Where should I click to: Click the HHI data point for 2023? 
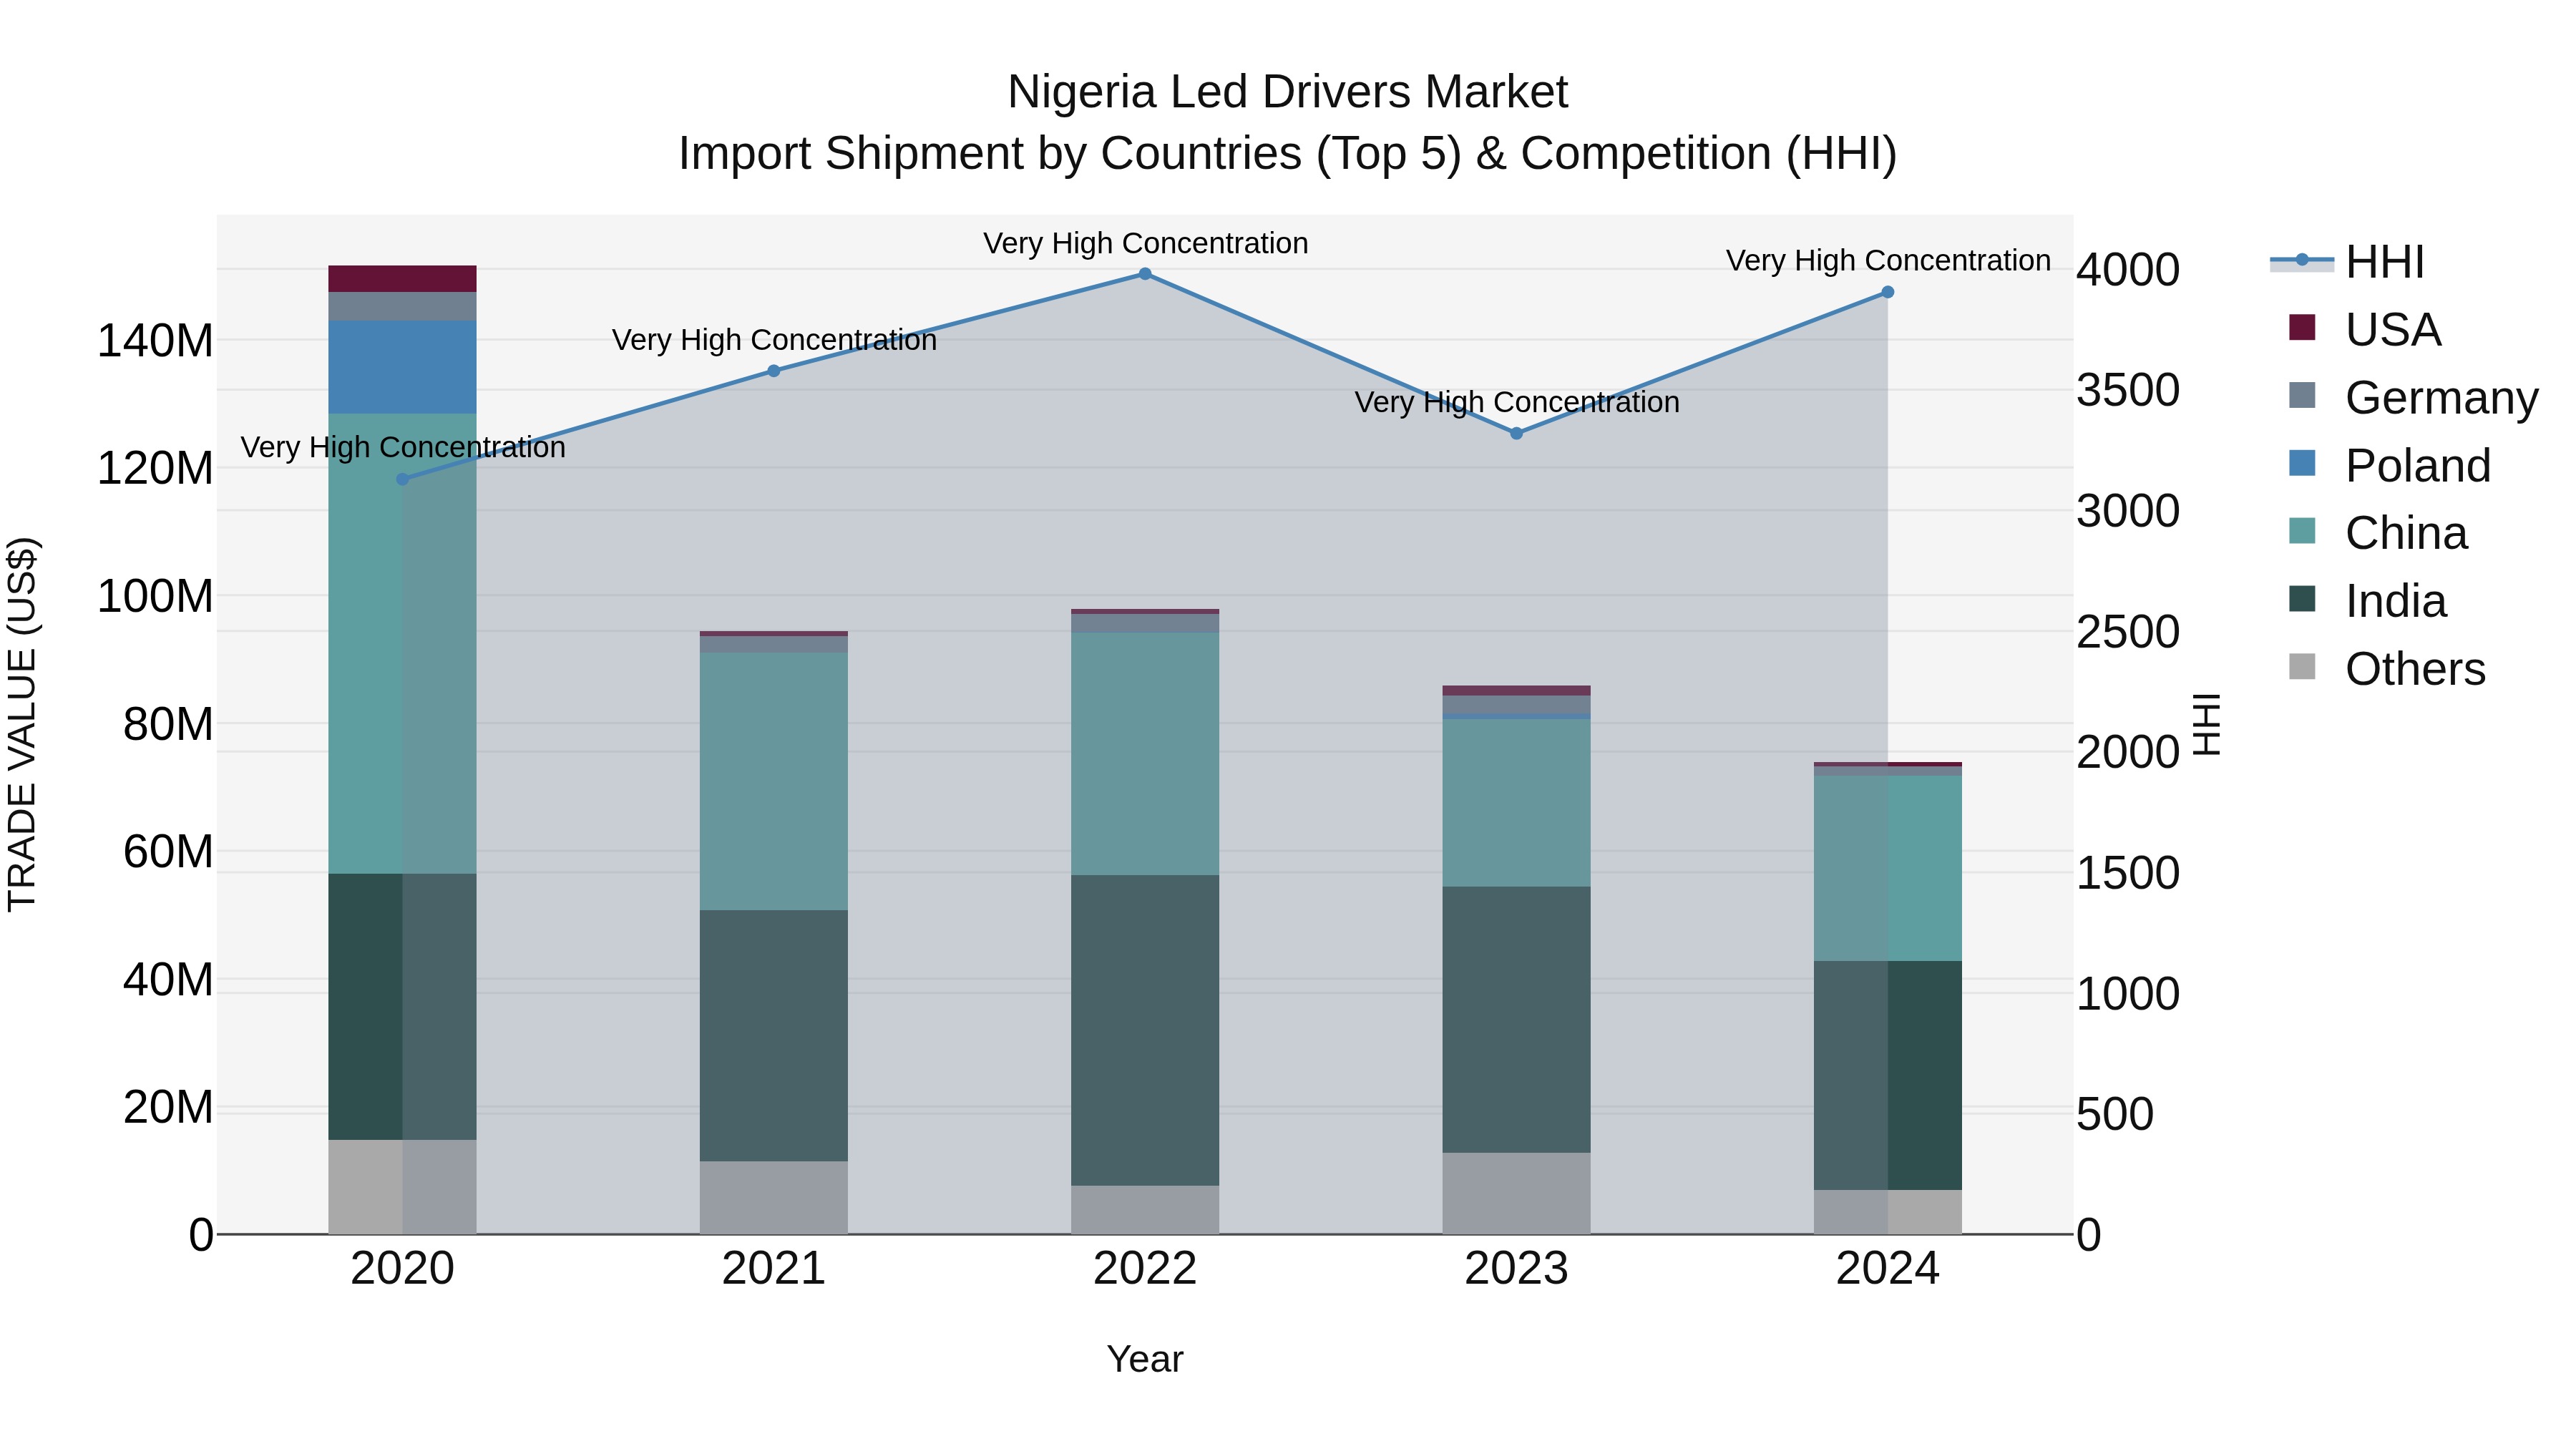coord(1517,433)
